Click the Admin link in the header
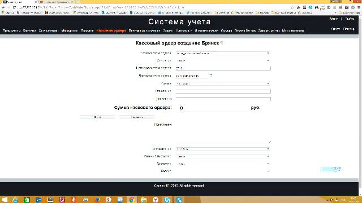The image size is (362, 203). pos(333,19)
